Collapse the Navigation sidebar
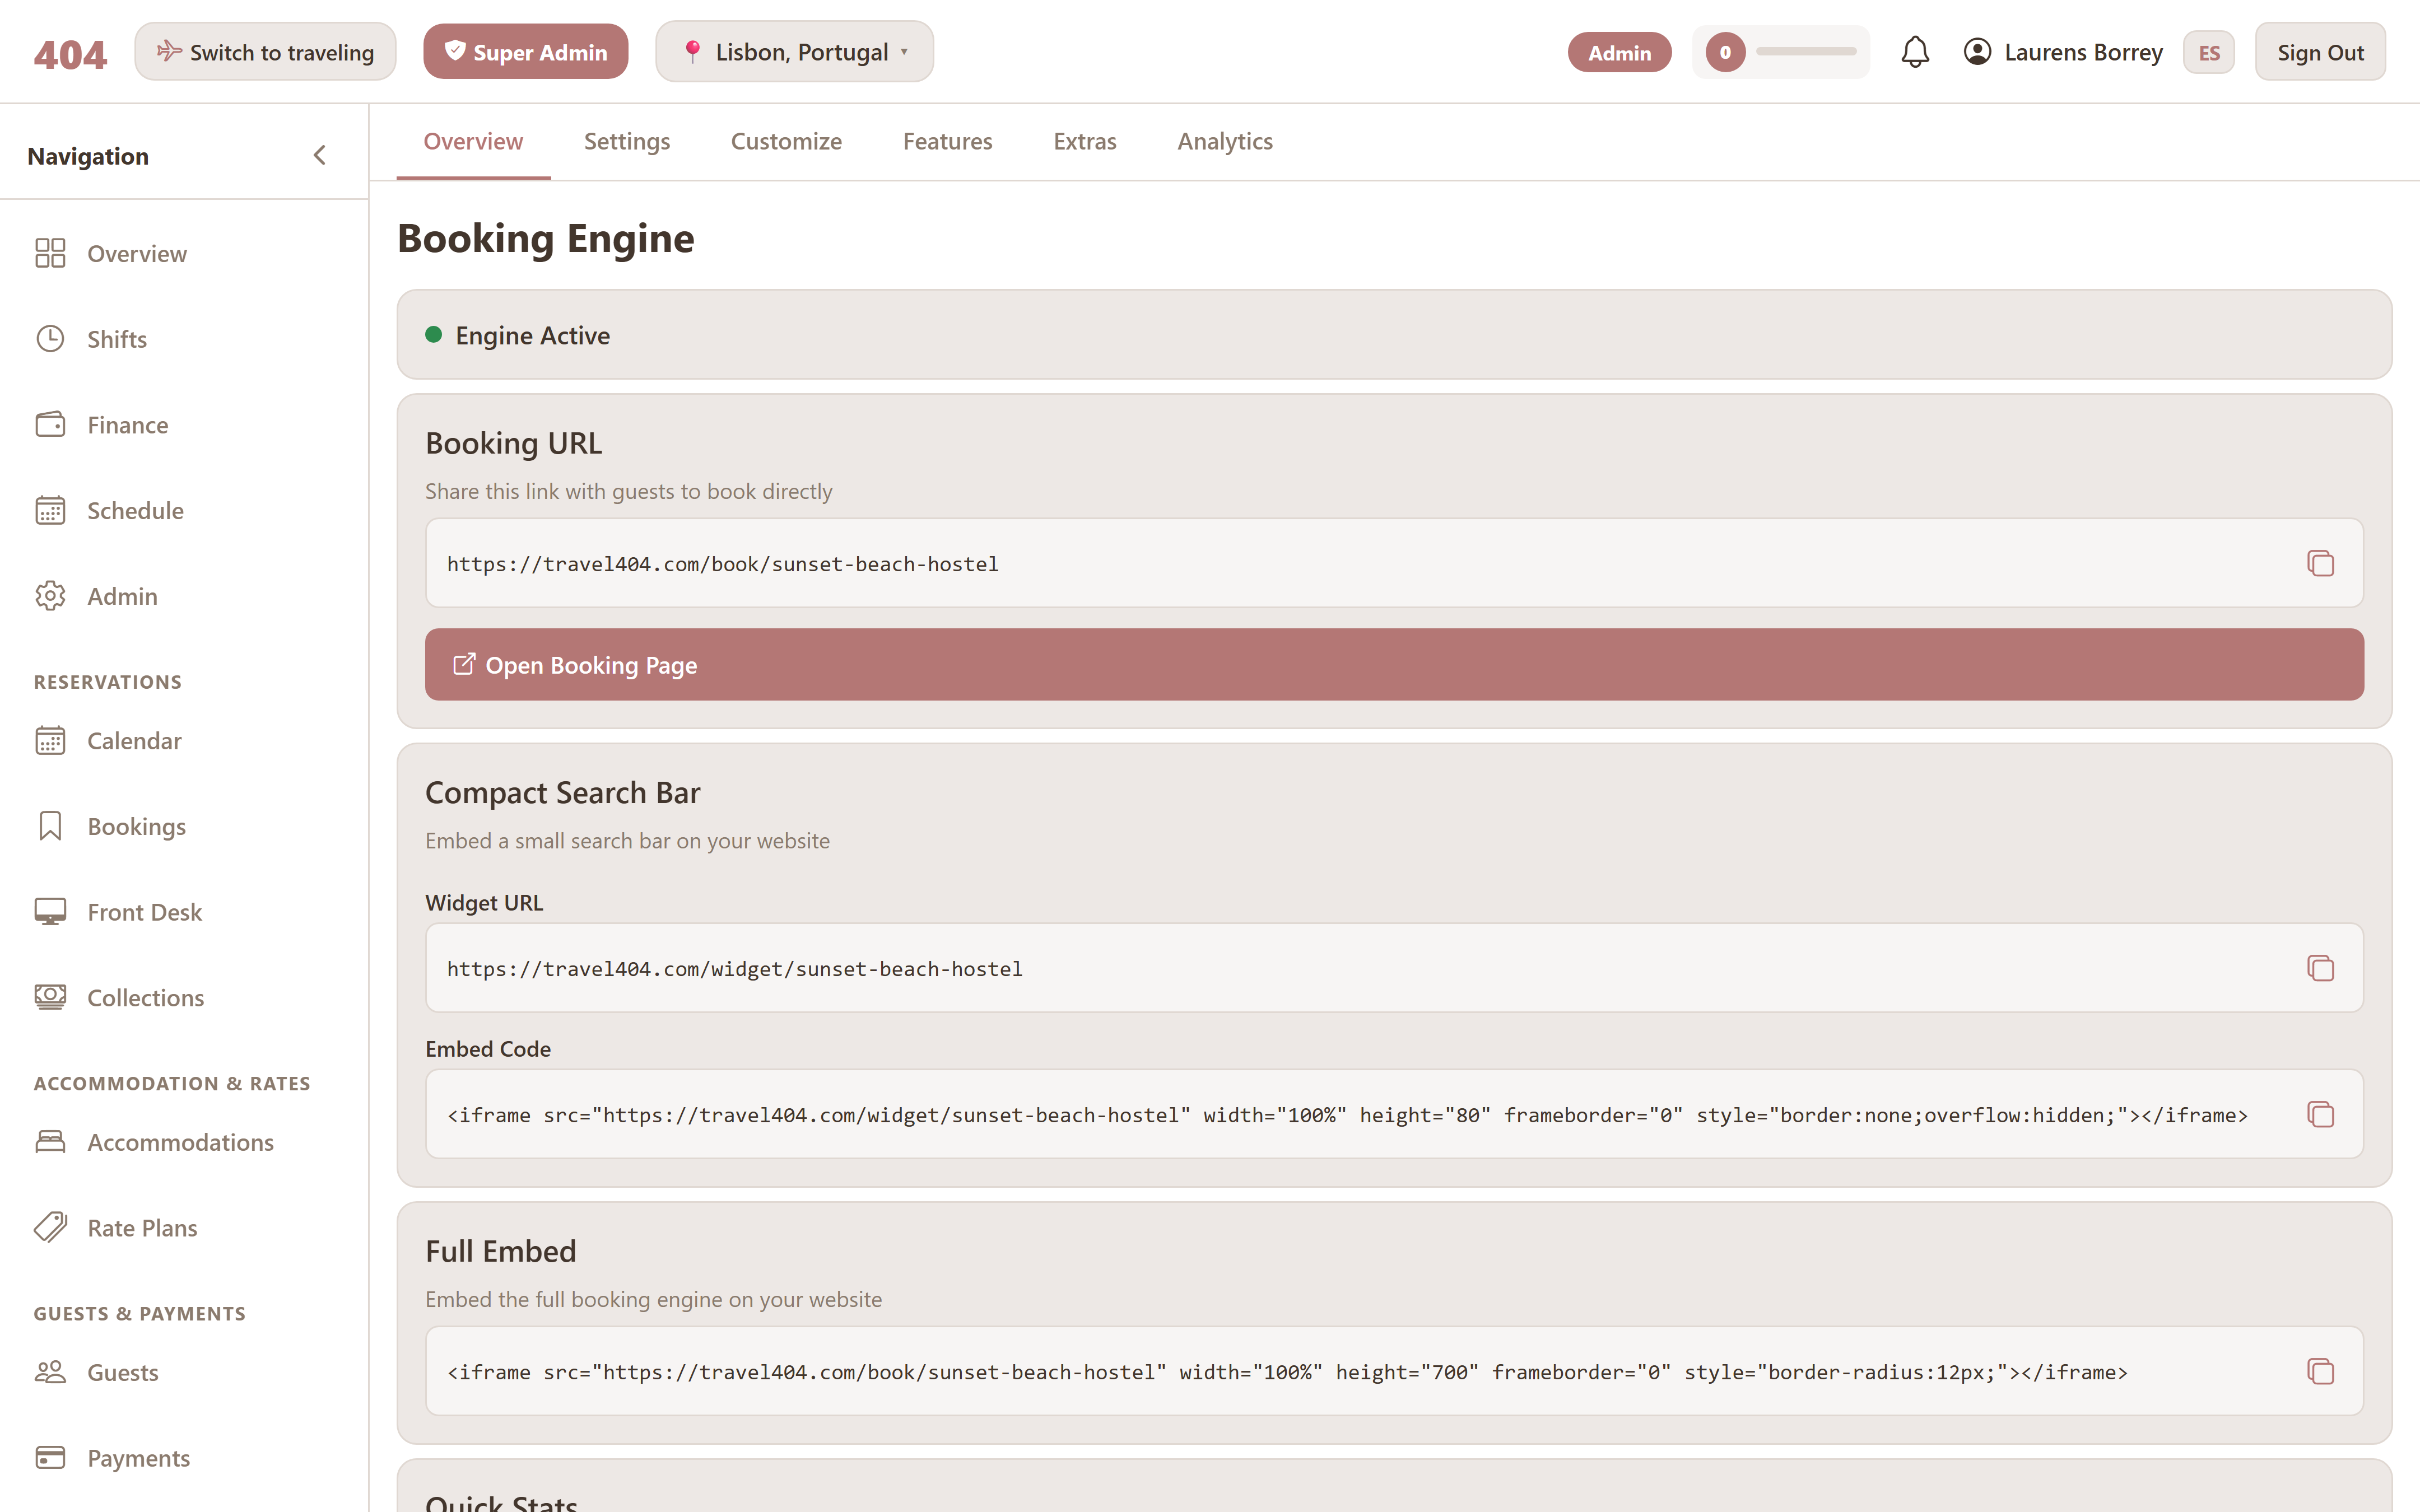 [x=319, y=155]
